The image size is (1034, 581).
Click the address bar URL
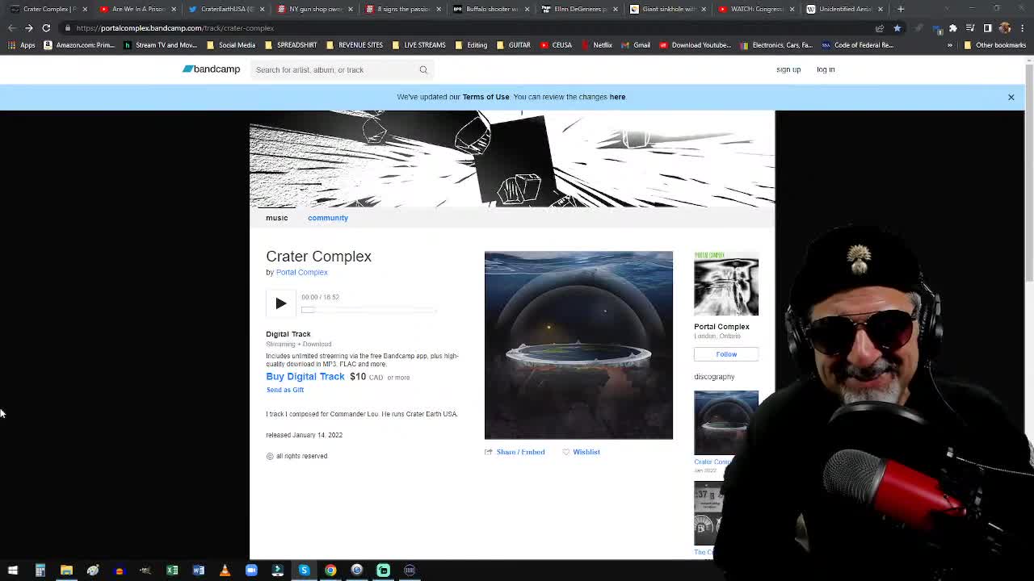click(x=175, y=28)
